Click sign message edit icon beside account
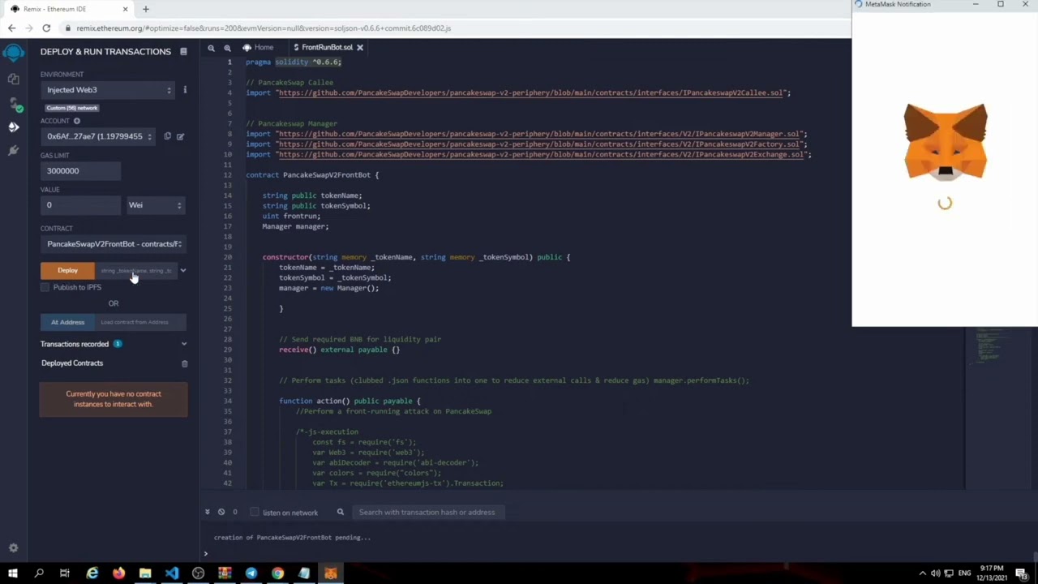 click(x=180, y=136)
